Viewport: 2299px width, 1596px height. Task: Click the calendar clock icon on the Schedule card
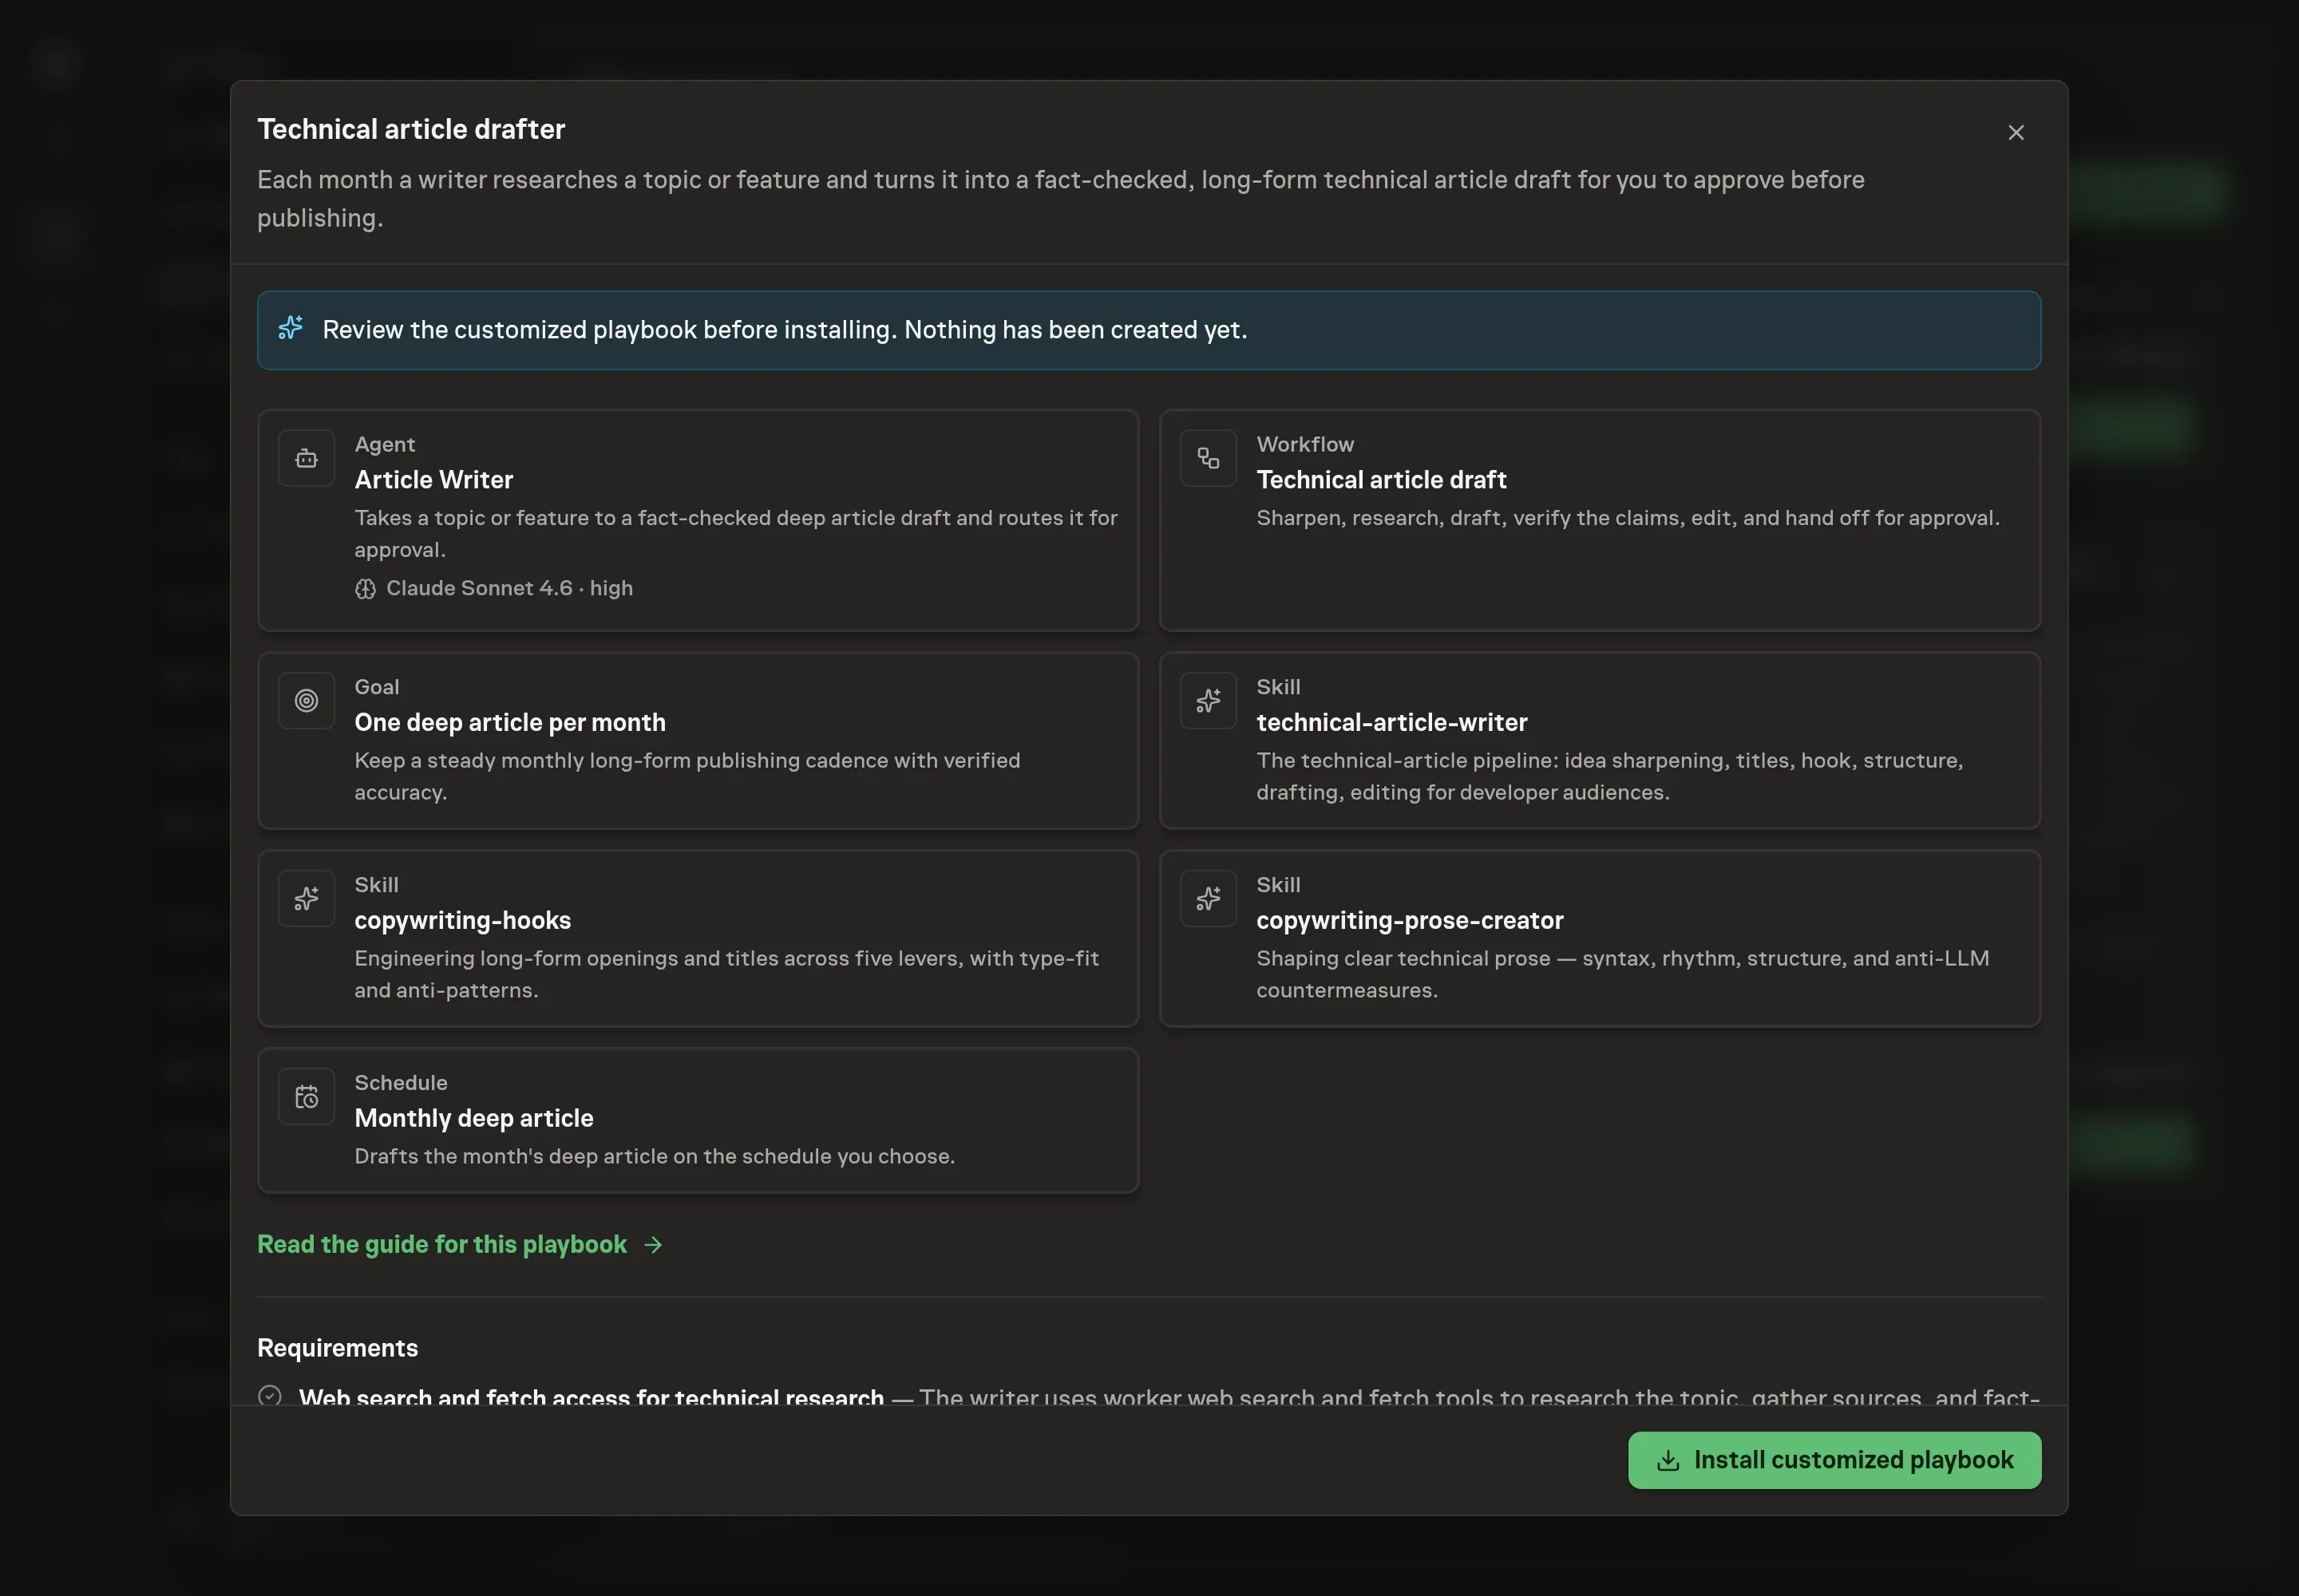click(x=306, y=1096)
